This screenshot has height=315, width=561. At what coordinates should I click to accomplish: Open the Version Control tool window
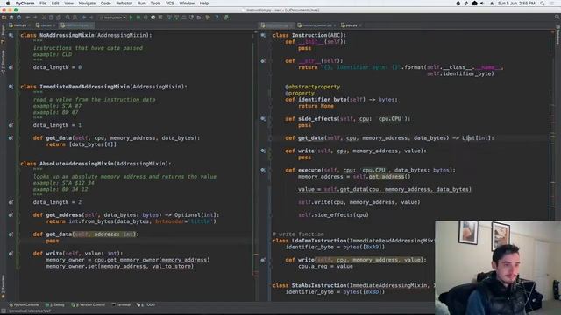(89, 305)
